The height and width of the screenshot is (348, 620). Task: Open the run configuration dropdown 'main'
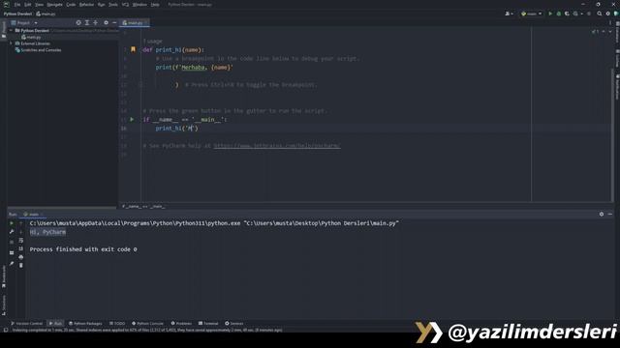click(x=532, y=14)
